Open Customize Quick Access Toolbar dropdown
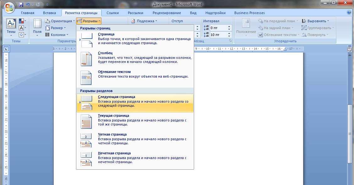354x185 pixels. pyautogui.click(x=47, y=4)
